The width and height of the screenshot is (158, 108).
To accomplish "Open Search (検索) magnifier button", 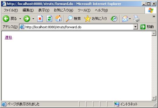I will (x=73, y=19).
